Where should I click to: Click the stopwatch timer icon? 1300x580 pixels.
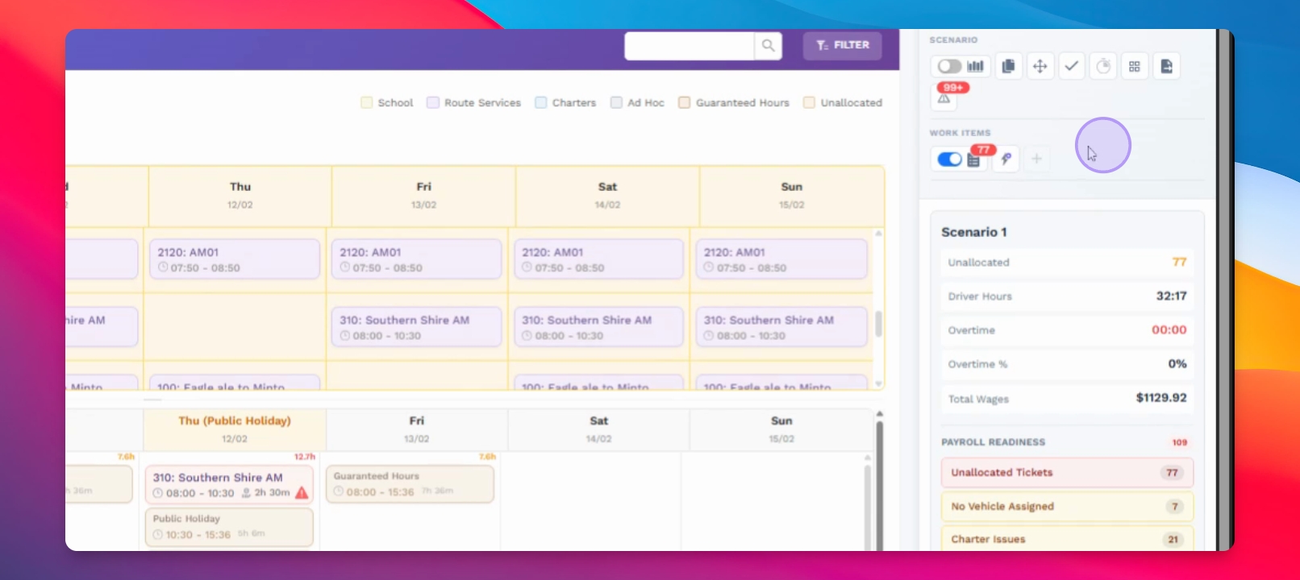pyautogui.click(x=1103, y=66)
